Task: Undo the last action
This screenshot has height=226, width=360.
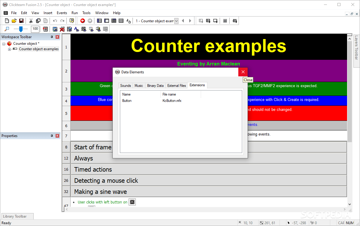Action: click(55, 21)
